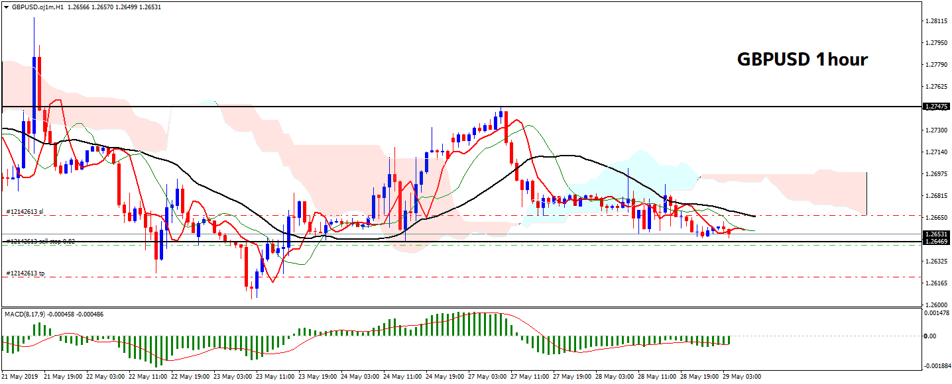This screenshot has height=384, width=952.
Task: Click the '27 May 19:00' time label
Action: [573, 377]
